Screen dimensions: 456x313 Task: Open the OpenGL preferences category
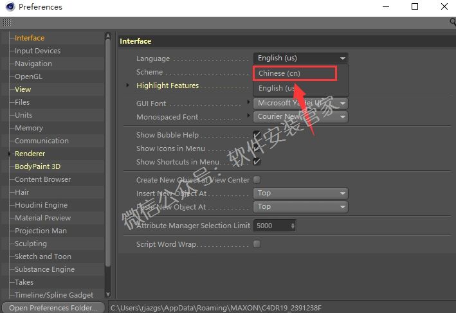tap(28, 76)
